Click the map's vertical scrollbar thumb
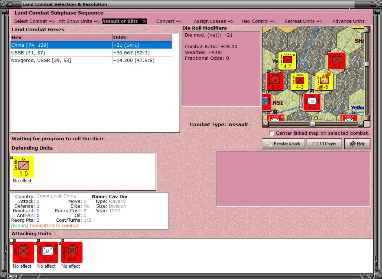Viewport: 382px width, 279px height. (367, 64)
